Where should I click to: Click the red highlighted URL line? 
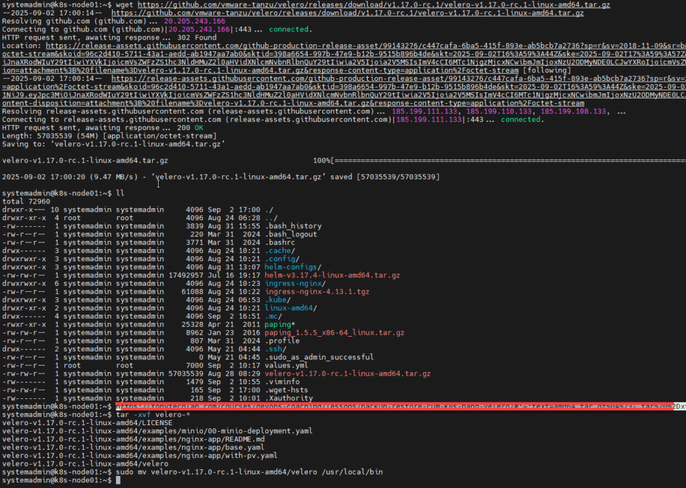(394, 406)
